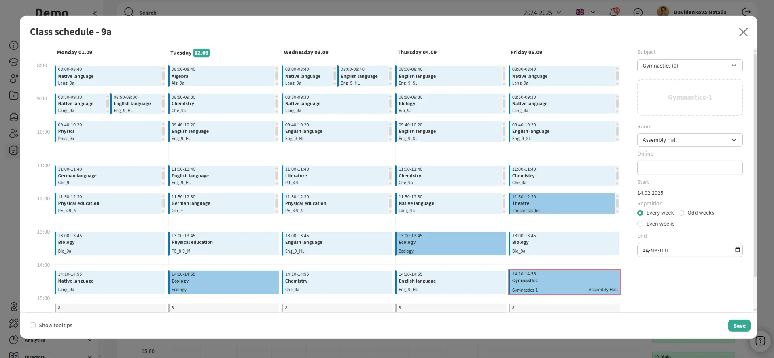774x358 pixels.
Task: Select the Even weeks radio button
Action: 640,224
